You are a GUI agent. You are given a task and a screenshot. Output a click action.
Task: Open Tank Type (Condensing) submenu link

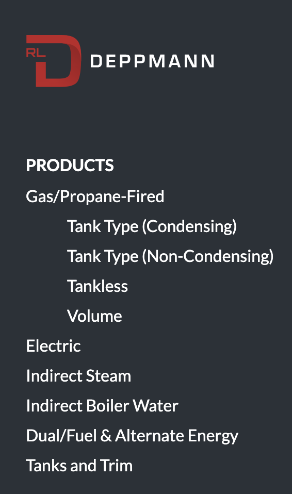[x=152, y=226]
